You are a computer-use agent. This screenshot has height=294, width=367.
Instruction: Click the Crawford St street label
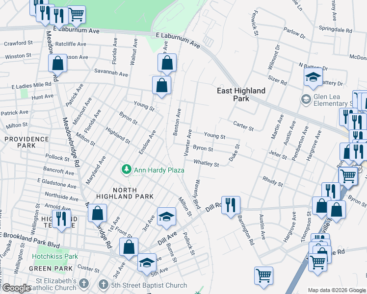tap(18, 43)
